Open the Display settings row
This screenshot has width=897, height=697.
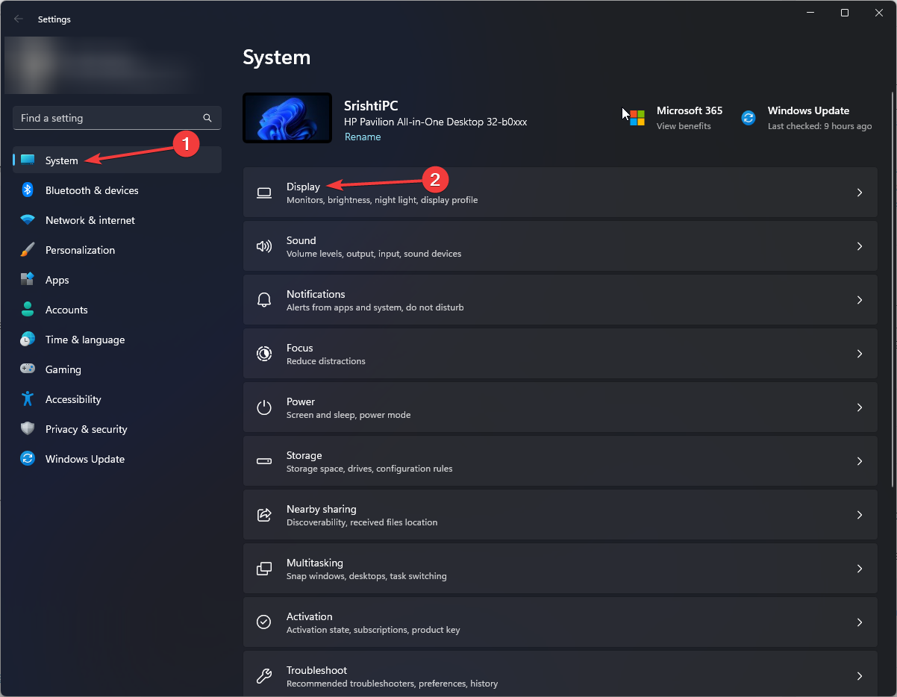point(560,193)
